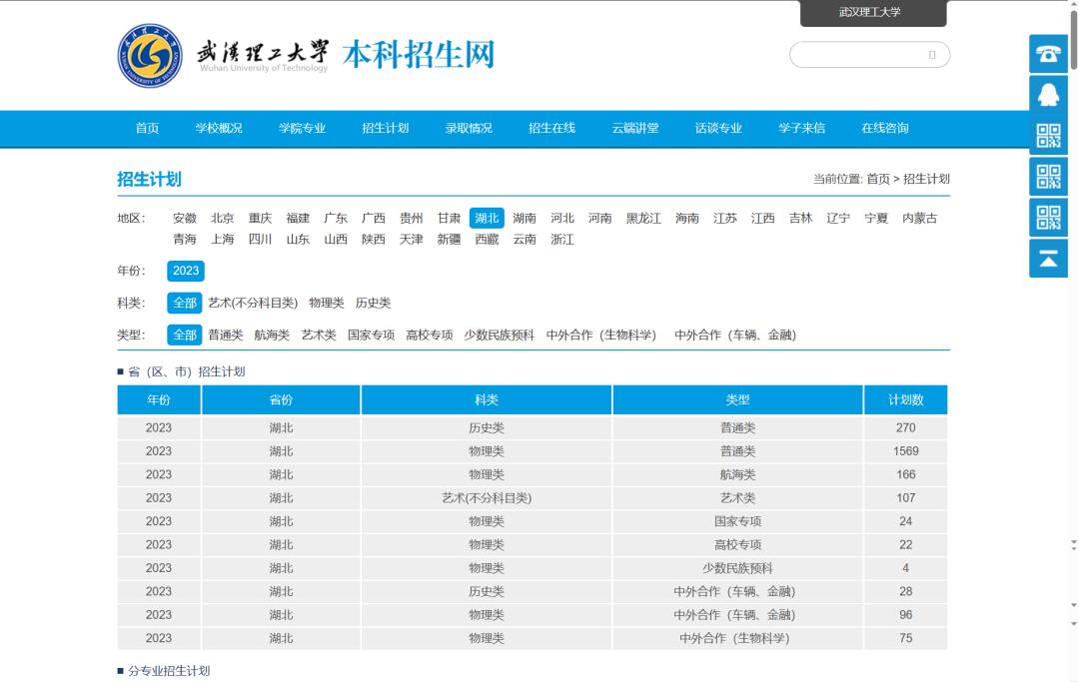Click the third QR code icon
Viewport: 1079px width, 682px height.
point(1048,218)
